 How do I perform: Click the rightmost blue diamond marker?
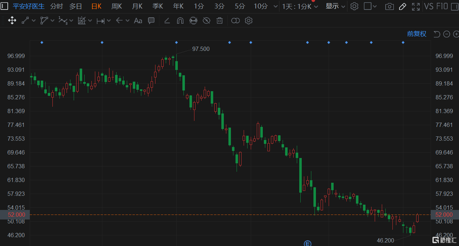click(x=403, y=42)
